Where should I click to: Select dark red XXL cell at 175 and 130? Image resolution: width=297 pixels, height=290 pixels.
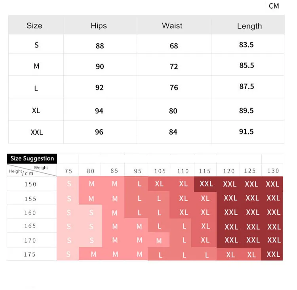coord(272,254)
